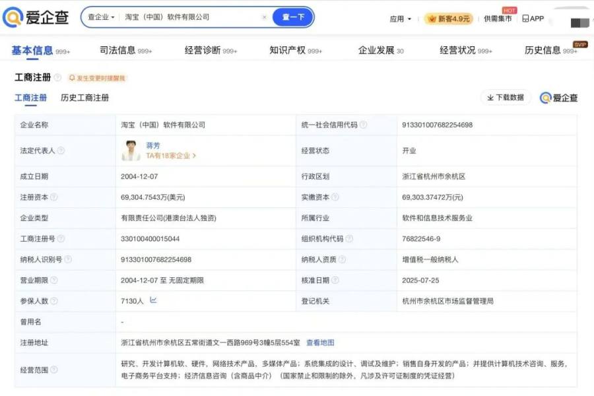Select the 成立日期 value 2004-12-07
The width and height of the screenshot is (594, 396).
(x=139, y=177)
